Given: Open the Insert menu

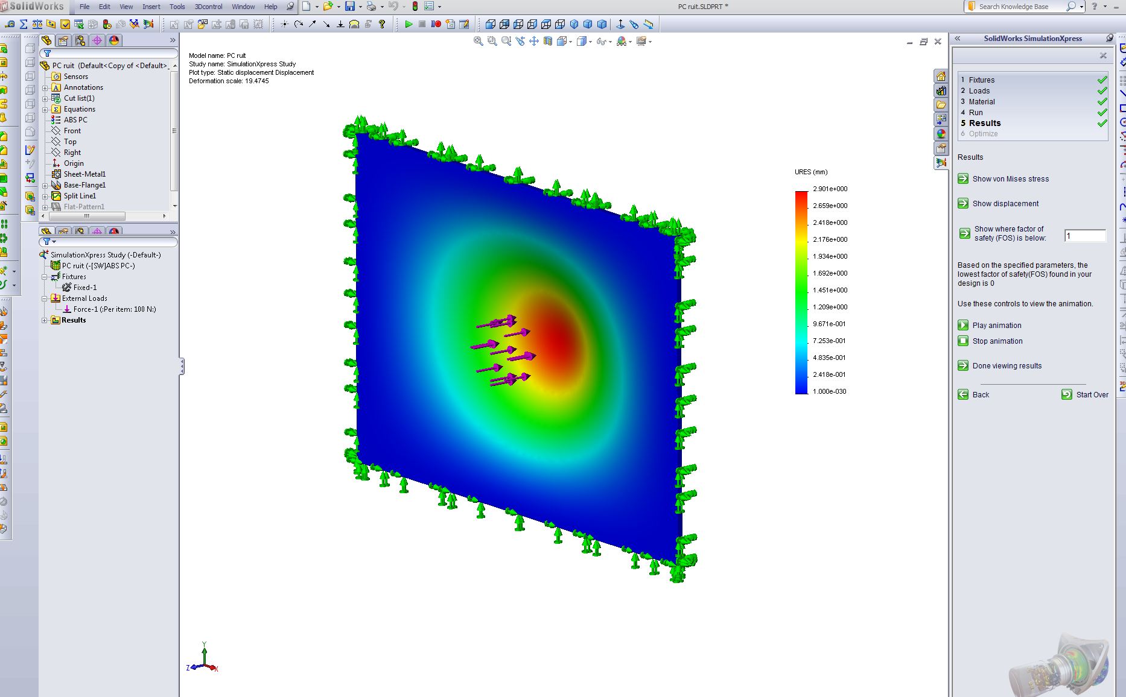Looking at the screenshot, I should click(151, 7).
